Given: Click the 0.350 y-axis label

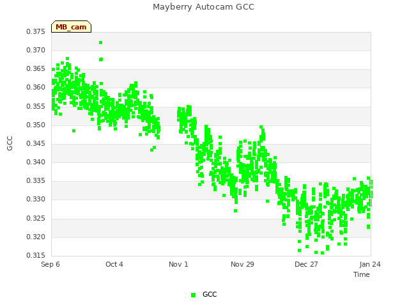Looking at the screenshot, I should coord(36,125).
